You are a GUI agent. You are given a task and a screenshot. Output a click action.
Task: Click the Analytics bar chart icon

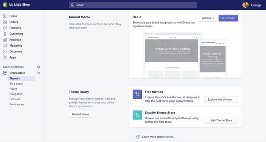point(5,39)
